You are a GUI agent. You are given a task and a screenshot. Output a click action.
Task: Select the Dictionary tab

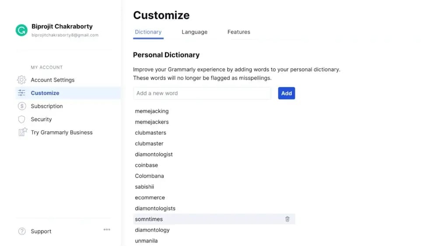[148, 32]
